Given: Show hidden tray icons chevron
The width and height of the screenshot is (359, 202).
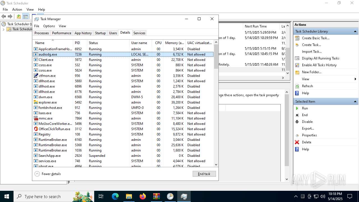Looking at the screenshot, I should [296, 196].
